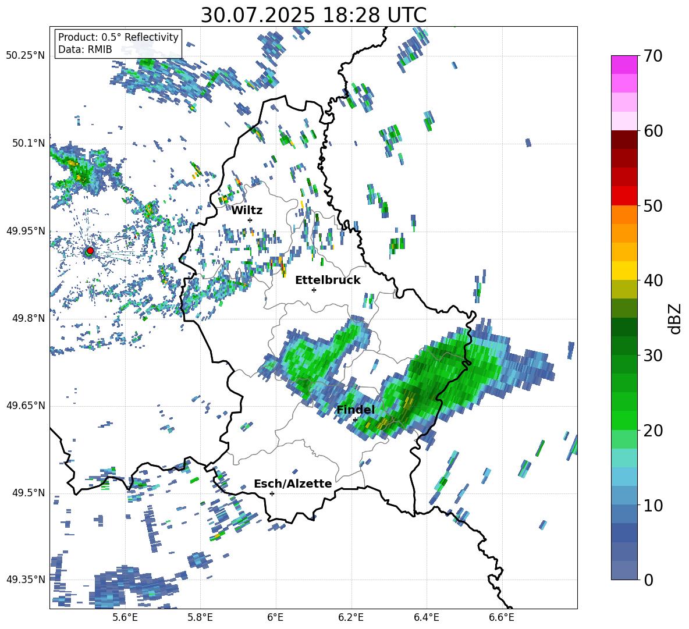
Task: Click the yellow colorbar swatch near 40
Action: (624, 271)
